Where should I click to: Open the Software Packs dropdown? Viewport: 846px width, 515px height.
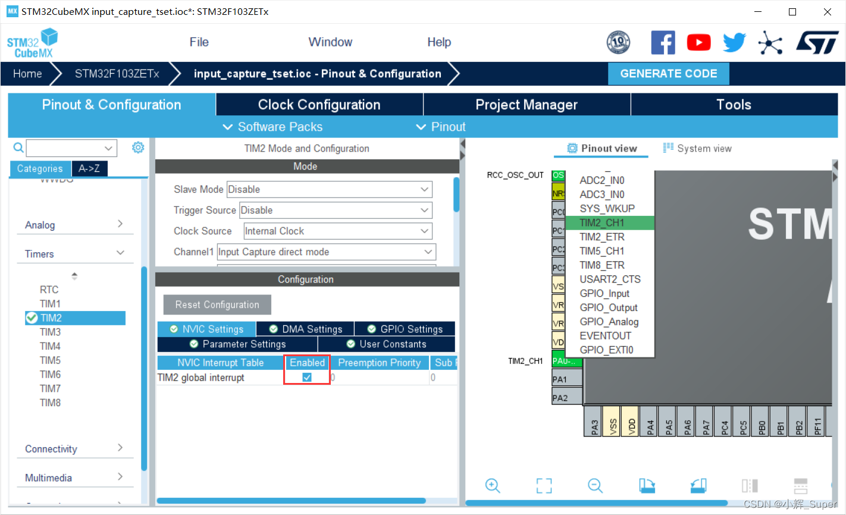click(272, 127)
